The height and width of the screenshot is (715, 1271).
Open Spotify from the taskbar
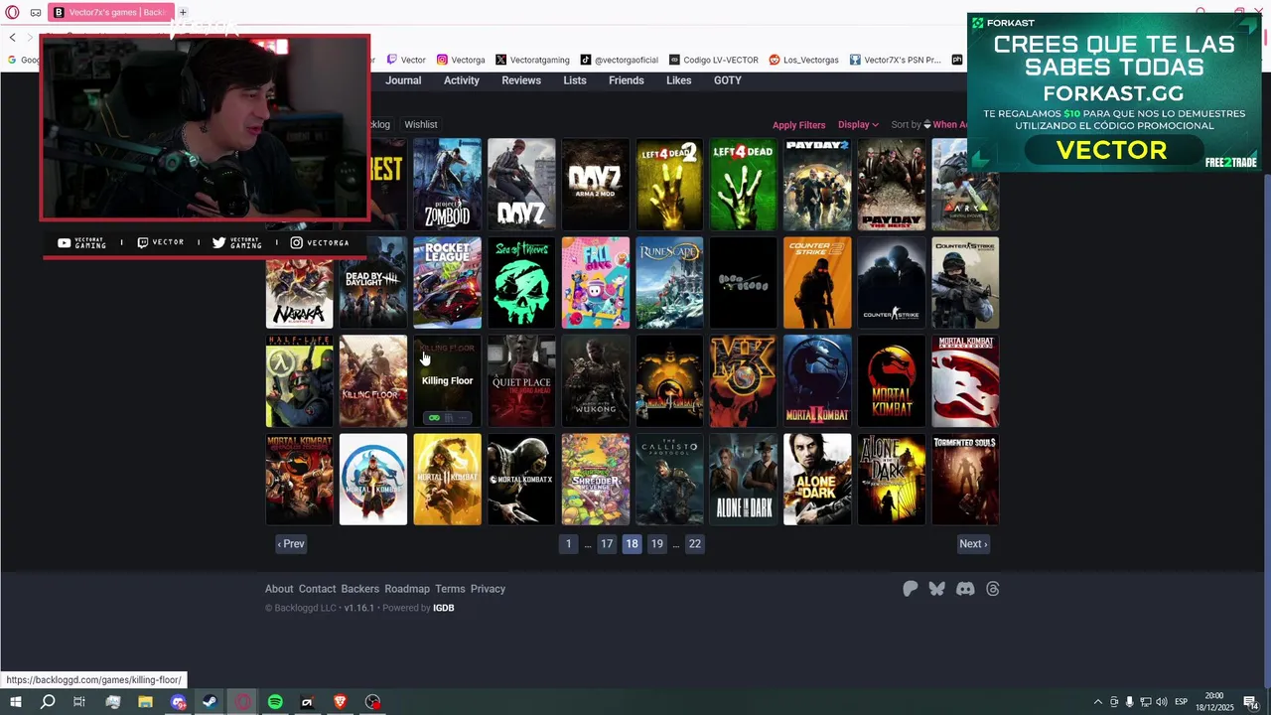[x=275, y=702]
